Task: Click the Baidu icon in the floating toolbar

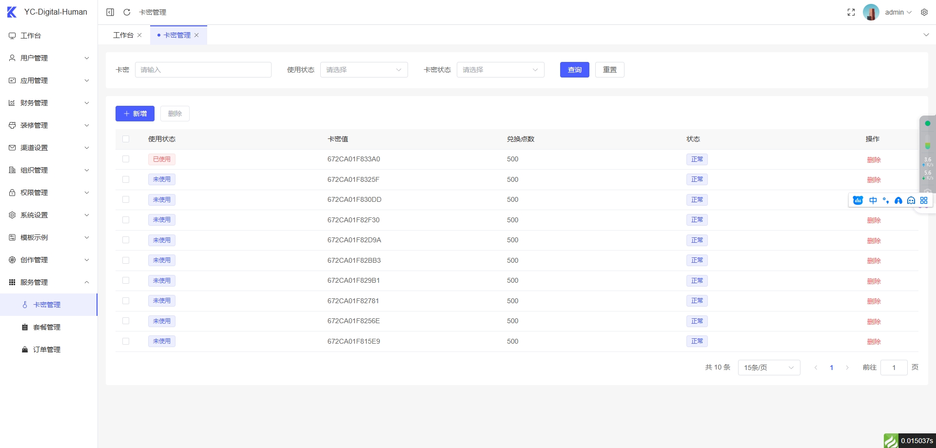Action: pyautogui.click(x=858, y=200)
